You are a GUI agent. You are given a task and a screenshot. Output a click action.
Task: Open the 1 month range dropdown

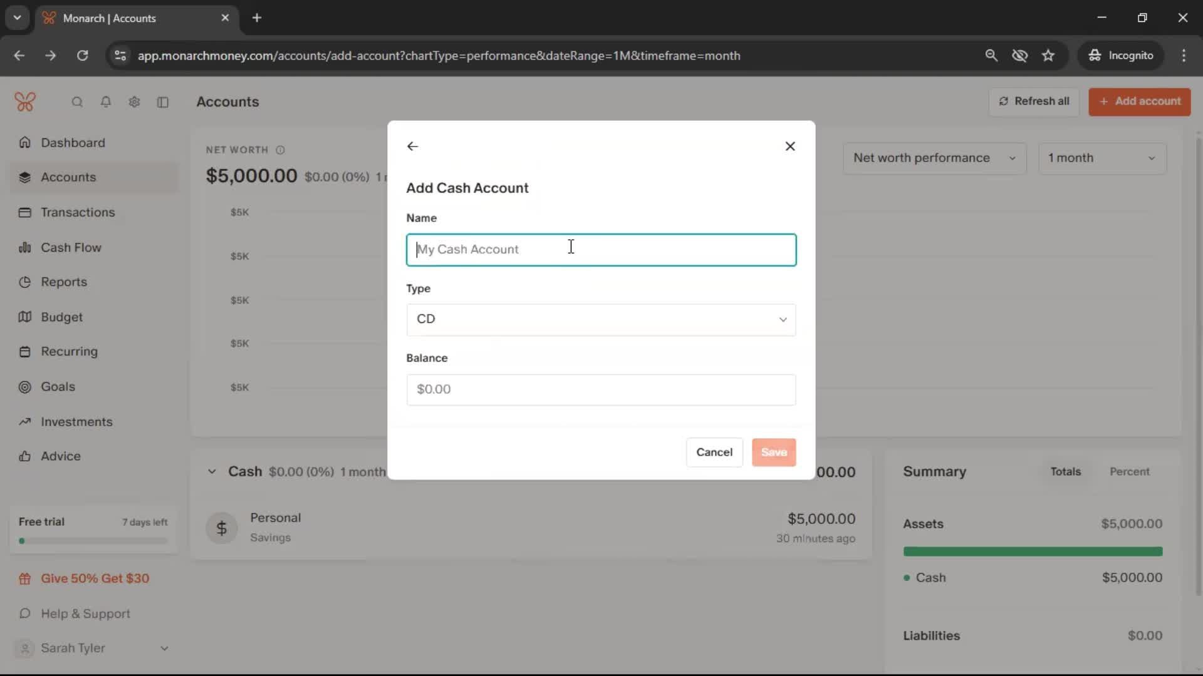click(1101, 158)
